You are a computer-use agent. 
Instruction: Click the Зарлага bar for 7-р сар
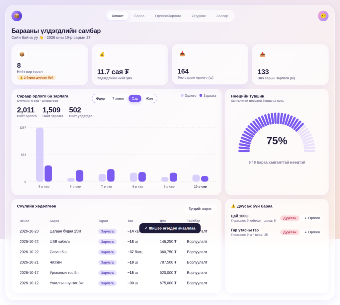click(111, 175)
